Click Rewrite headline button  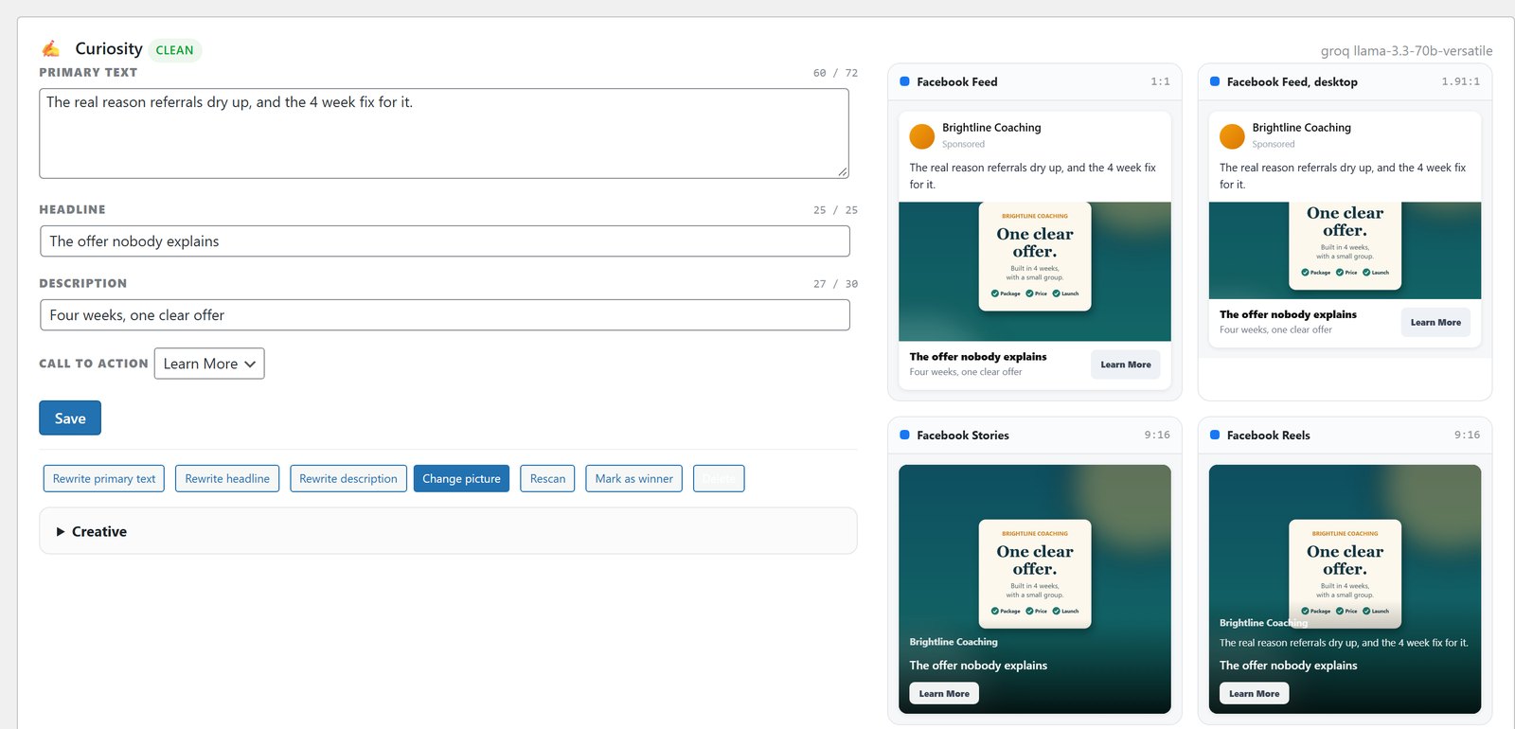tap(227, 479)
